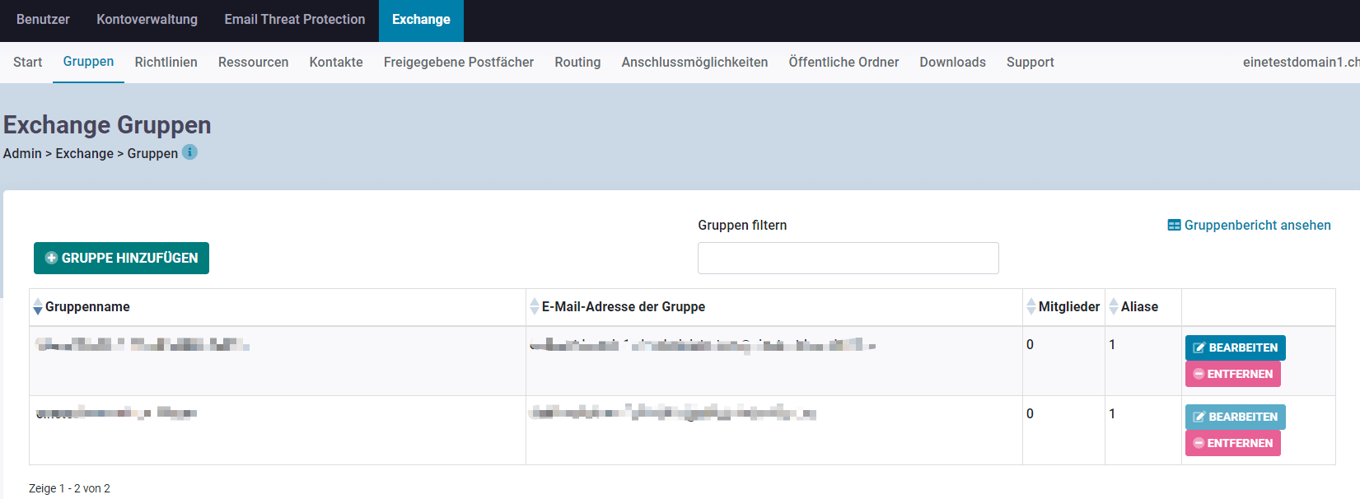Open the Email Threat Protection tab
1360x499 pixels.
294,20
